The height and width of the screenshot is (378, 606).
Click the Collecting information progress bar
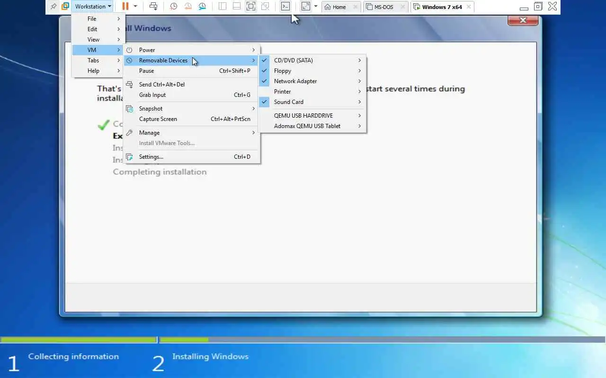(x=79, y=340)
